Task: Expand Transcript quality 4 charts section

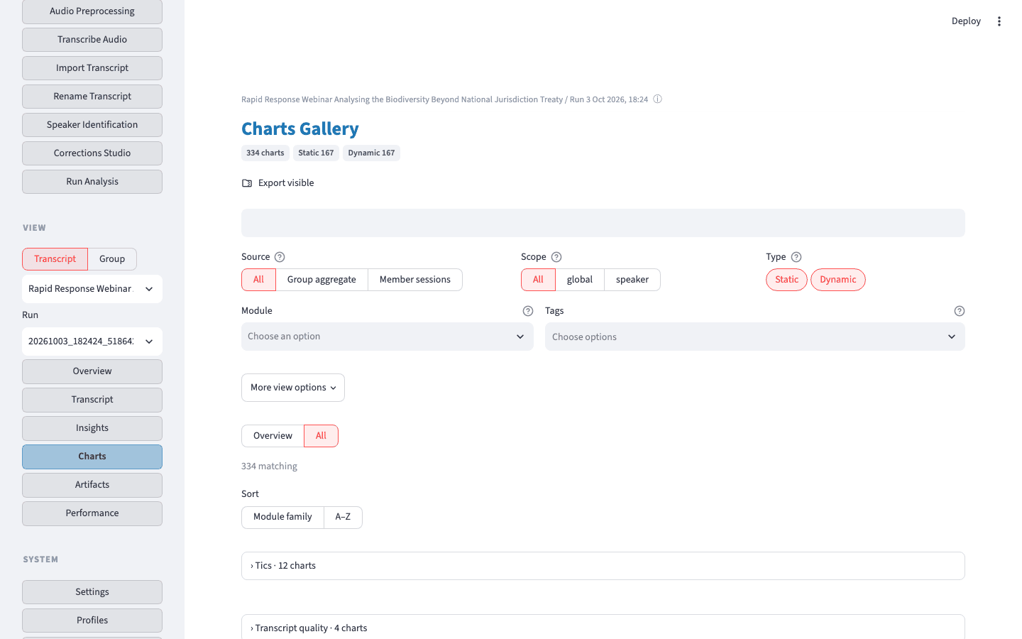Action: 603,628
